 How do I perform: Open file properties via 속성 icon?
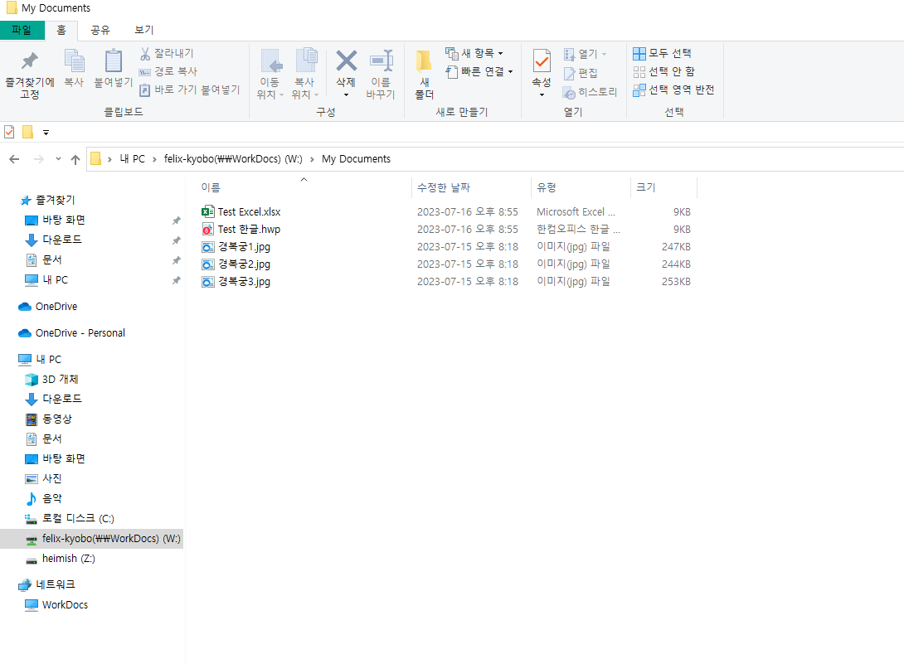click(x=541, y=70)
